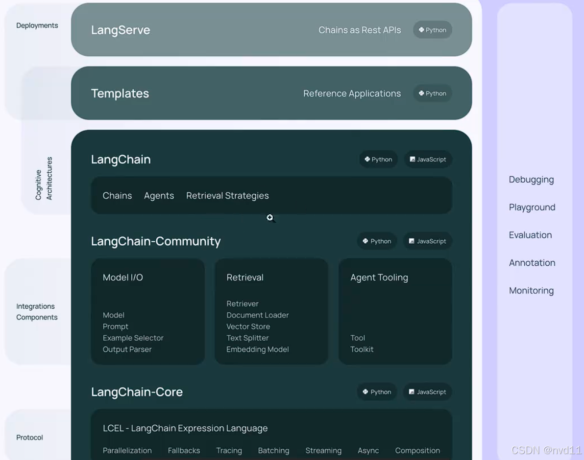Click Tool entry in Agent Tooling
Screen dimensions: 584x460
358,338
